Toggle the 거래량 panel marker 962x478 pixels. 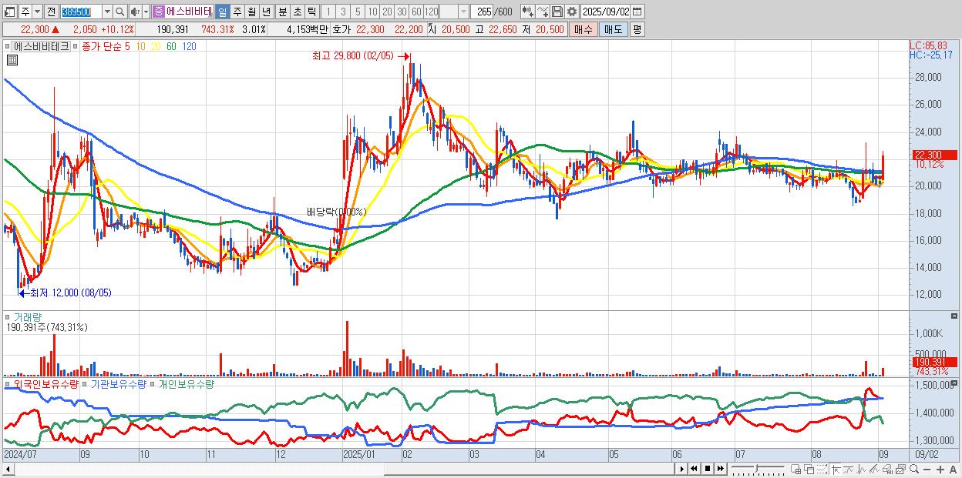(8, 316)
